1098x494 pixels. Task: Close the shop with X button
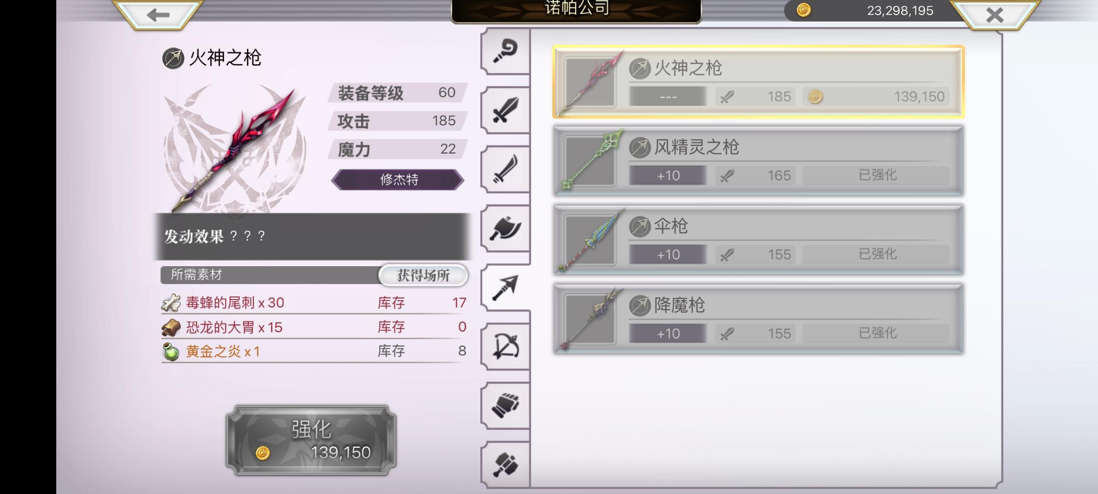[995, 15]
